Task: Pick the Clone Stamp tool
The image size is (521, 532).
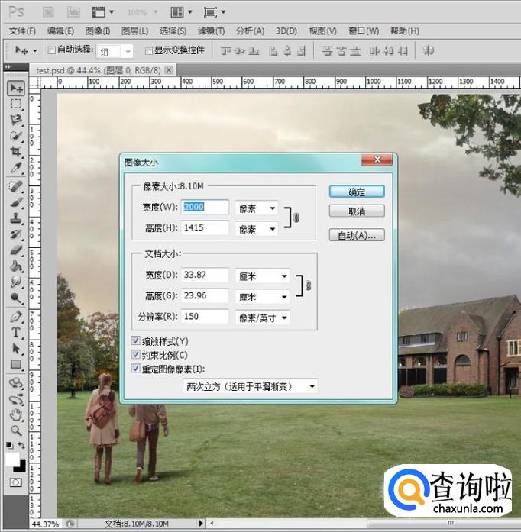Action: coord(16,218)
